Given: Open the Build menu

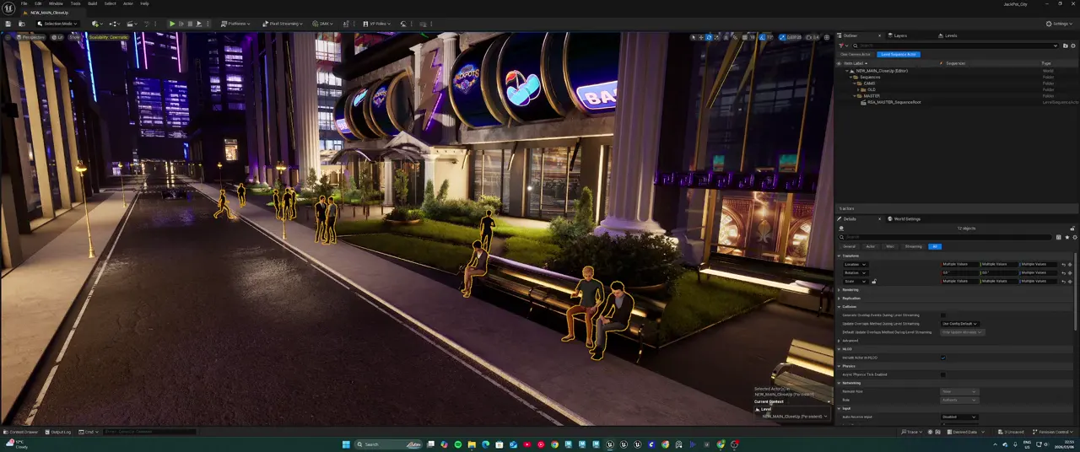Looking at the screenshot, I should point(92,3).
